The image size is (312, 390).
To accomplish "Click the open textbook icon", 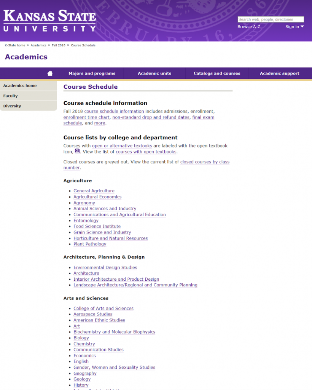I will coord(77,151).
